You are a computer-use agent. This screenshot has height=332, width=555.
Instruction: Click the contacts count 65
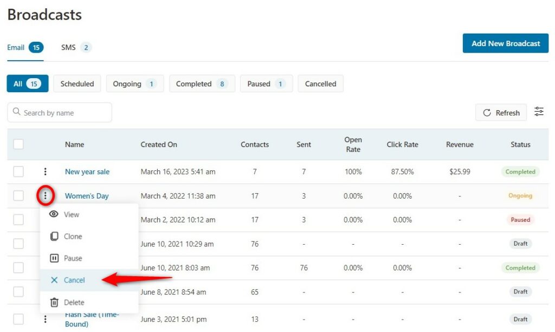point(255,292)
